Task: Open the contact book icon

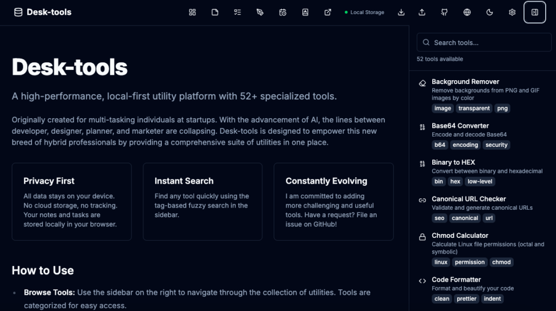Action: (x=305, y=12)
